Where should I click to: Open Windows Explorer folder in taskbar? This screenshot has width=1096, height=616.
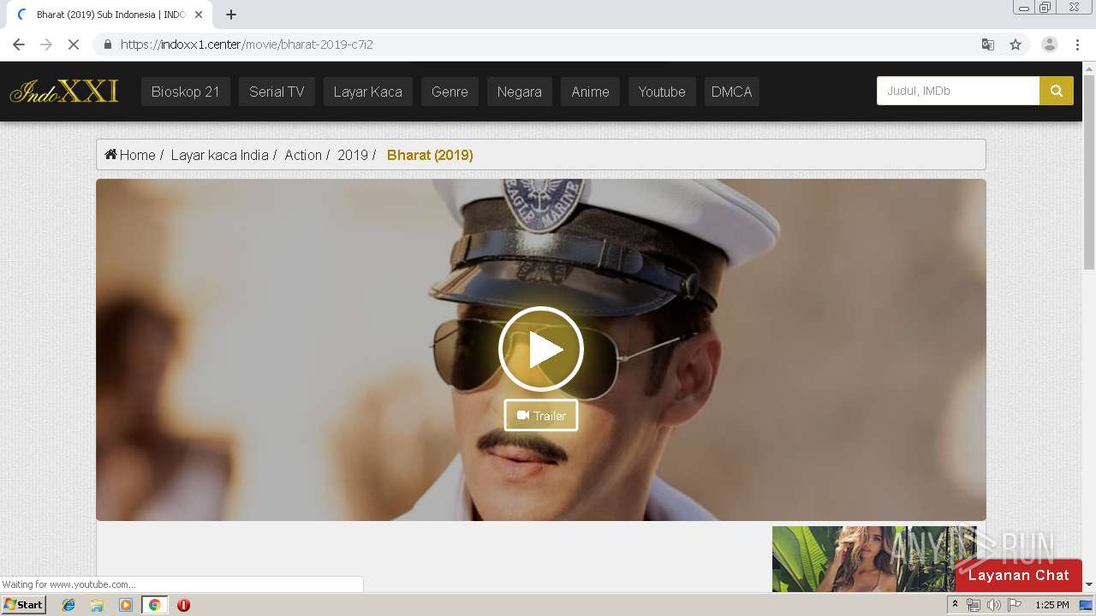tap(97, 605)
